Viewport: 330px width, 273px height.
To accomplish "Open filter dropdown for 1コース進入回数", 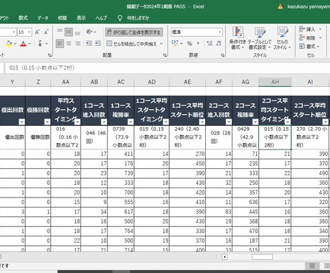I will 104,122.
